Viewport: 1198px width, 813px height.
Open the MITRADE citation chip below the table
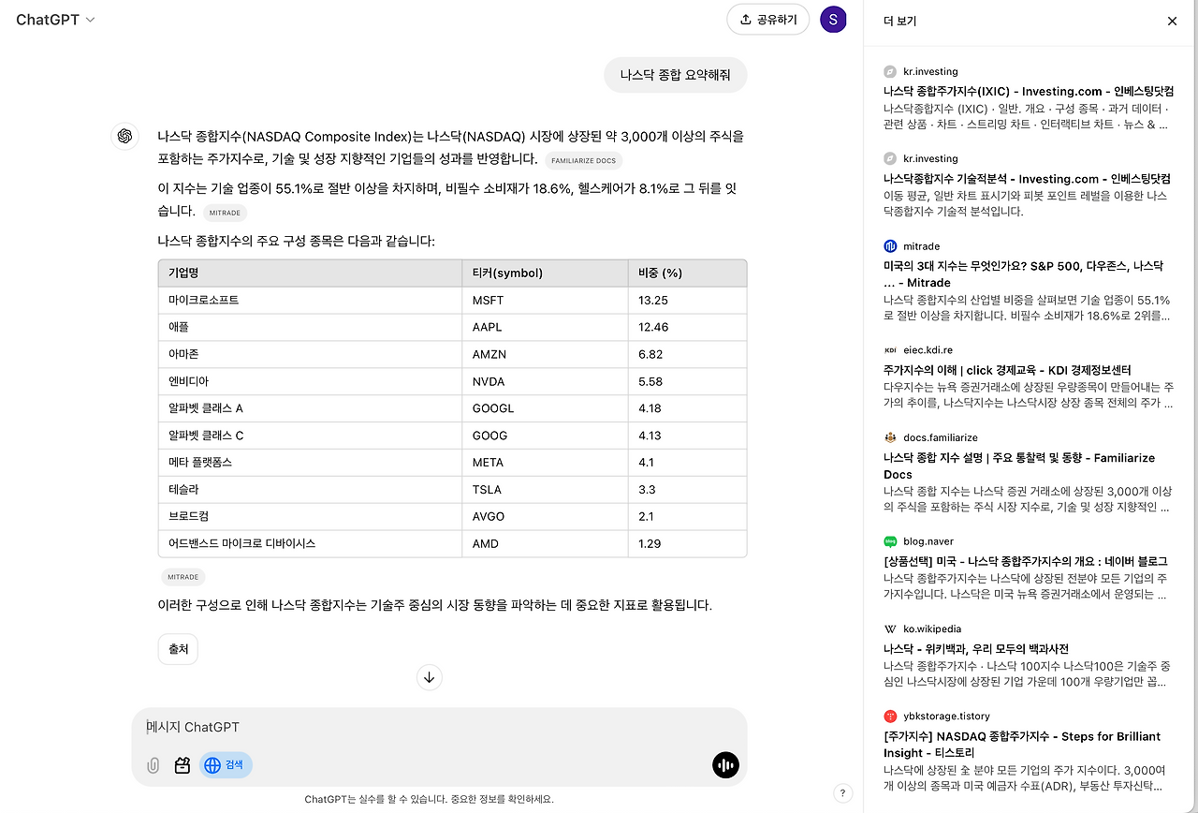(183, 578)
